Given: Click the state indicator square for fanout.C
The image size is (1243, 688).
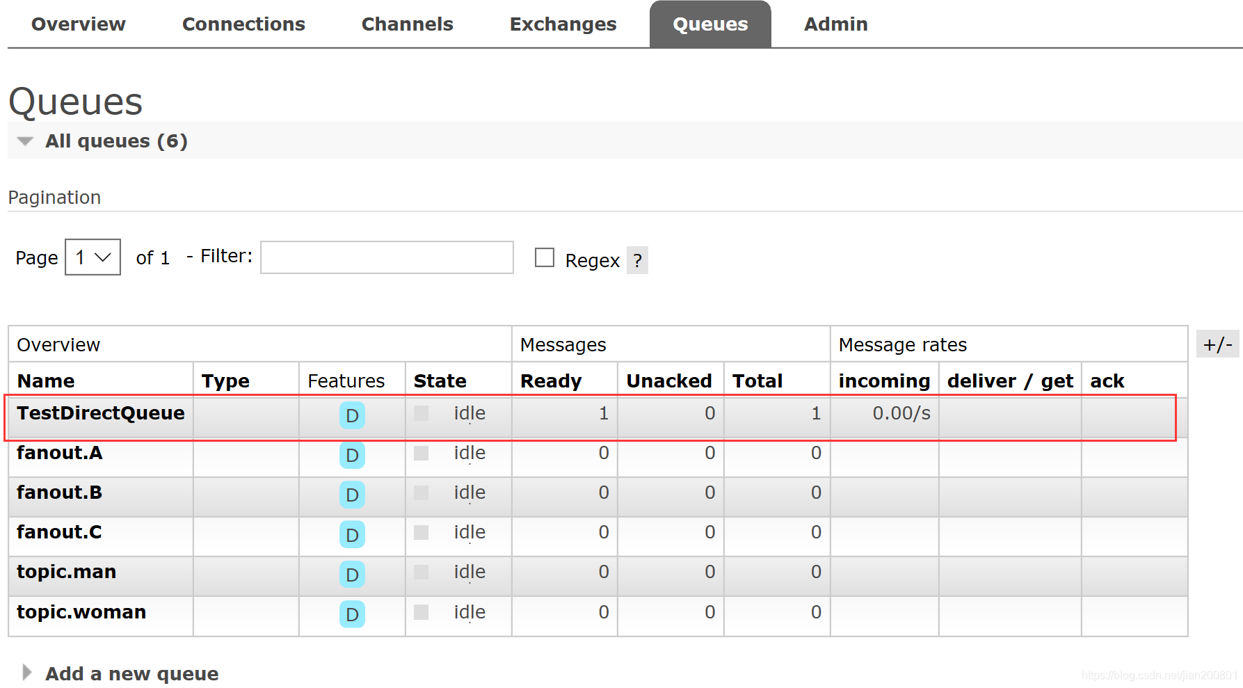Looking at the screenshot, I should tap(421, 532).
